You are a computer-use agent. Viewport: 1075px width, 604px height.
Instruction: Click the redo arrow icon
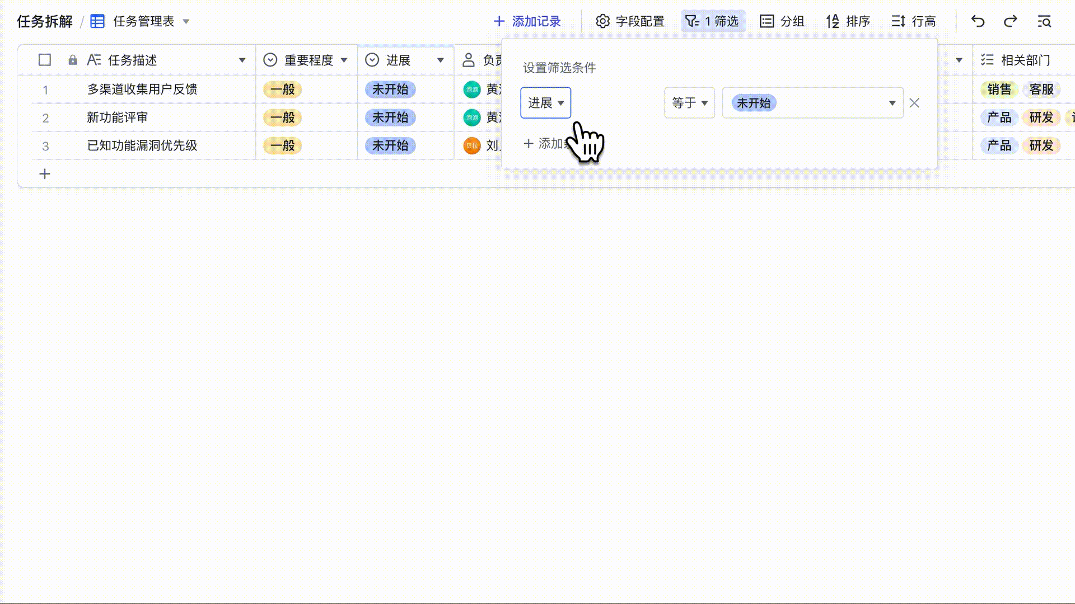(1010, 21)
